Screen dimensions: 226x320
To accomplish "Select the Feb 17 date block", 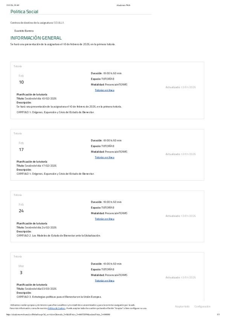I will 21,146.
